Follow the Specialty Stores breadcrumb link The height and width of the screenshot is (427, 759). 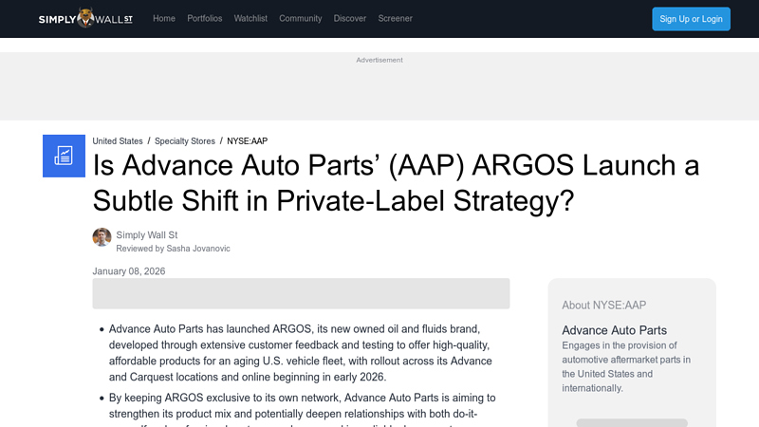coord(185,140)
